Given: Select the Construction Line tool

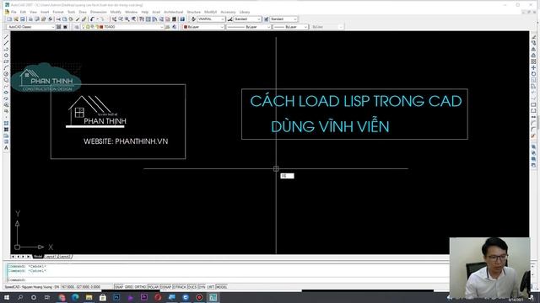Looking at the screenshot, I should pyautogui.click(x=6, y=43).
